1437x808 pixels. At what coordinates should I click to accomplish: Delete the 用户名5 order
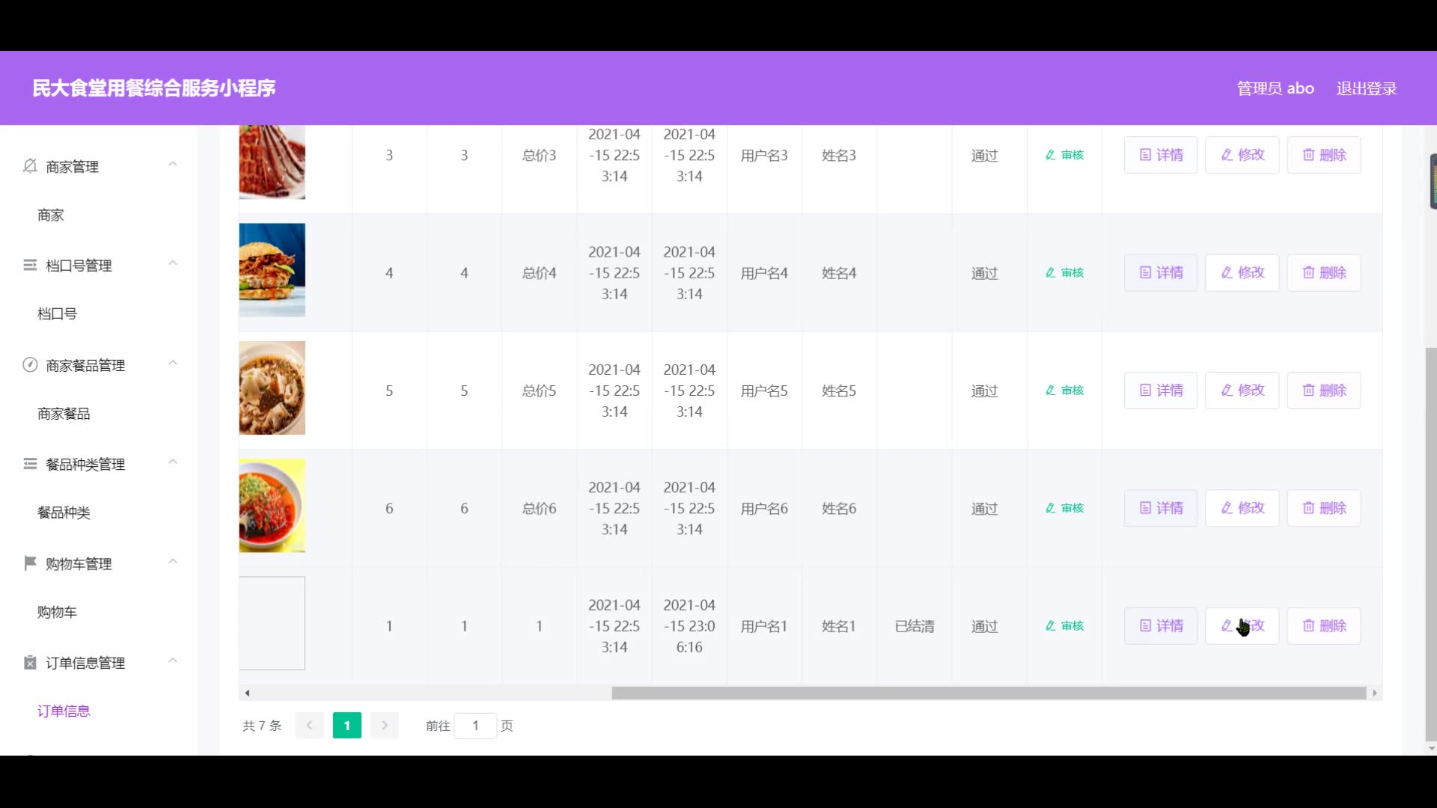pyautogui.click(x=1324, y=391)
